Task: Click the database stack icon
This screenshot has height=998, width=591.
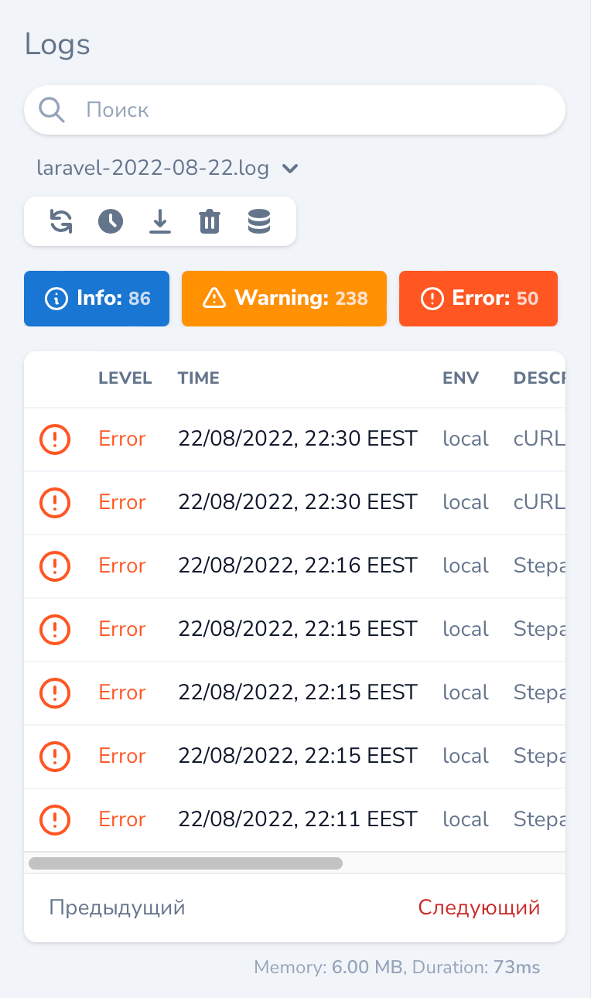Action: [x=259, y=221]
